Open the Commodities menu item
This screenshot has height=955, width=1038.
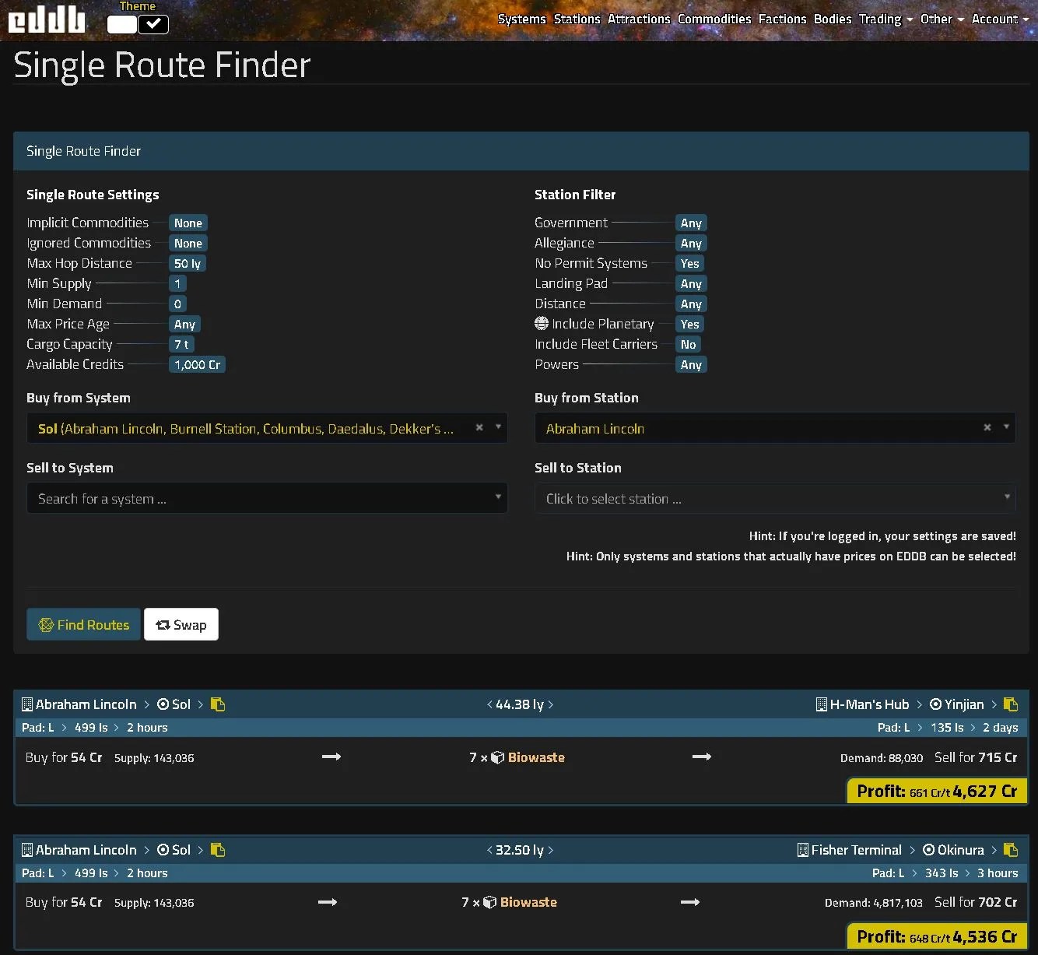[714, 19]
